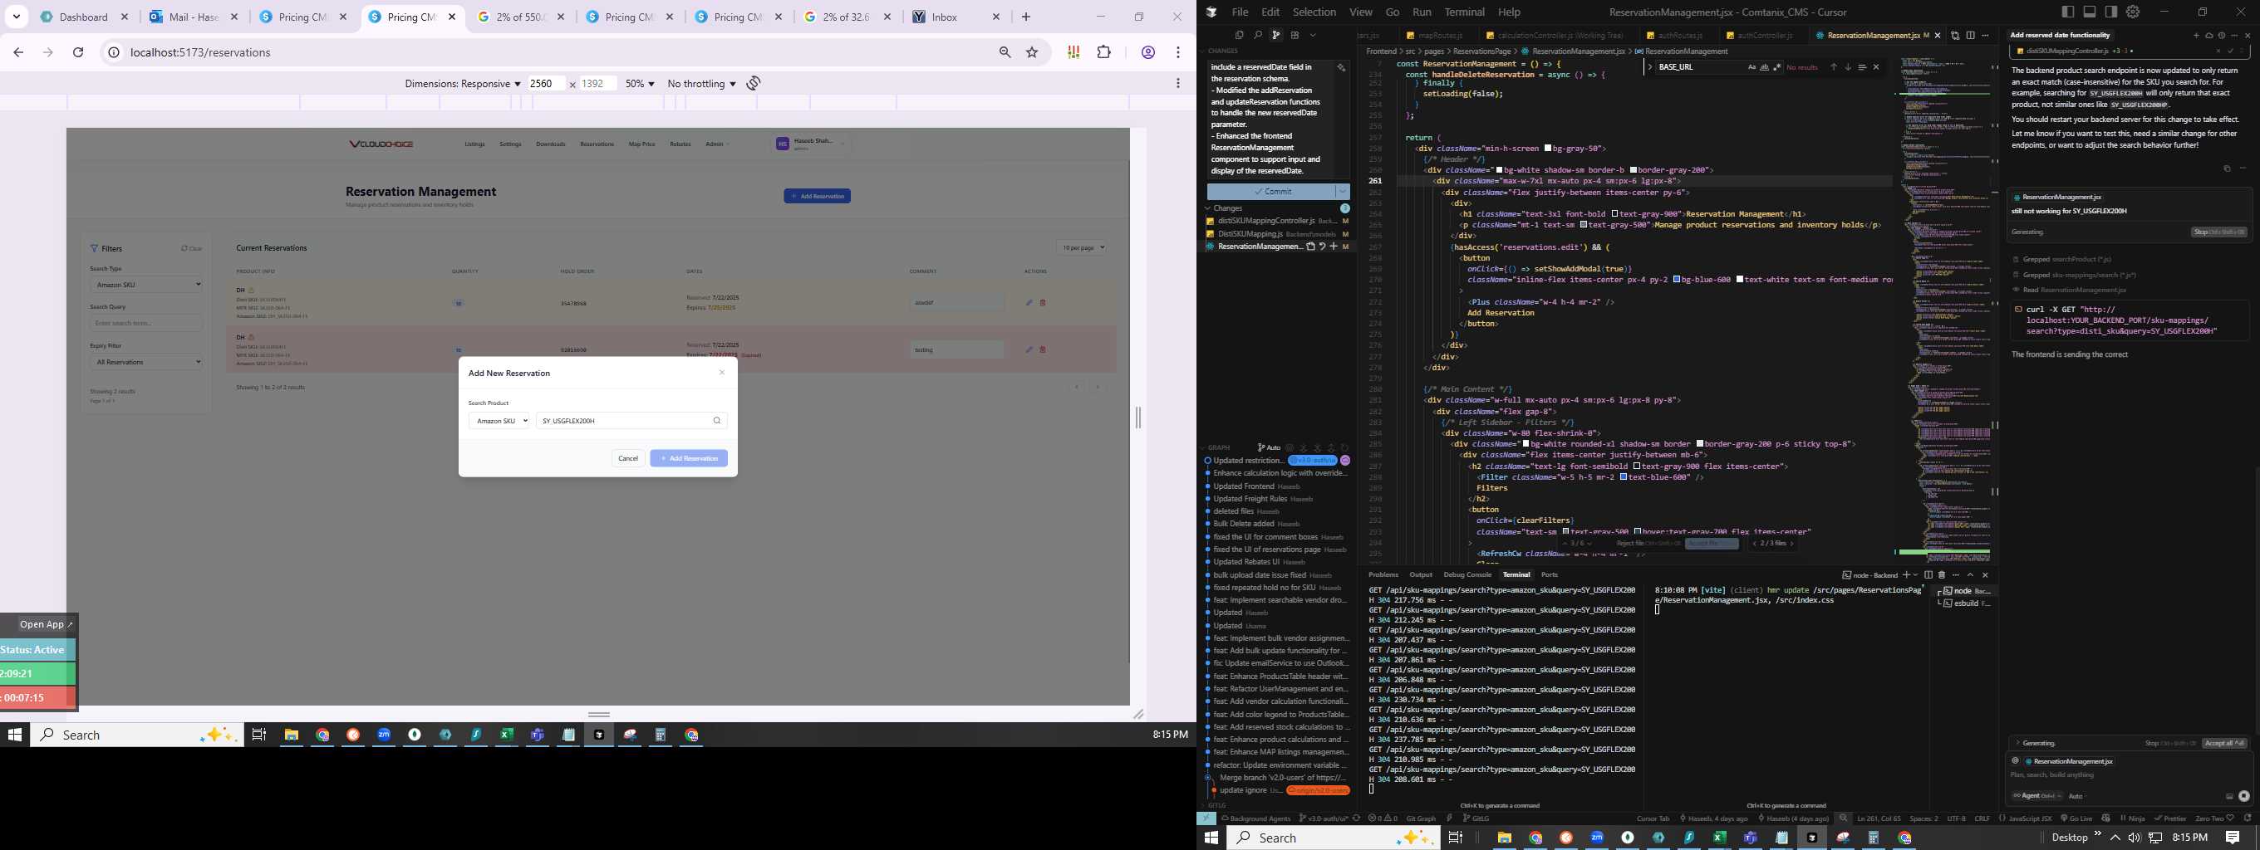This screenshot has width=2260, height=850.
Task: Click bg-blue-600 color swatch in code
Action: click(x=1677, y=280)
